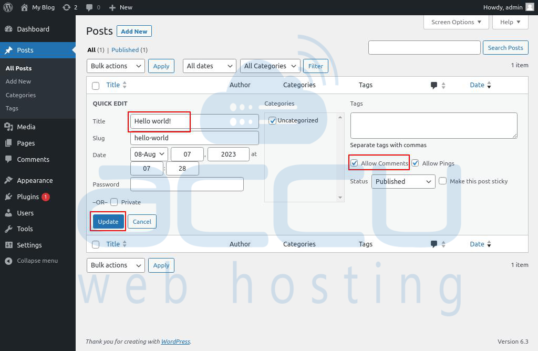Enable Make this post sticky
The width and height of the screenshot is (538, 351).
(443, 181)
